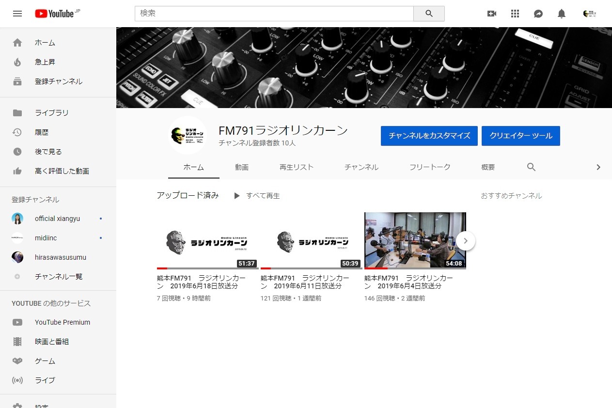Image resolution: width=612 pixels, height=408 pixels.
Task: Open the video upload icon
Action: (x=491, y=14)
